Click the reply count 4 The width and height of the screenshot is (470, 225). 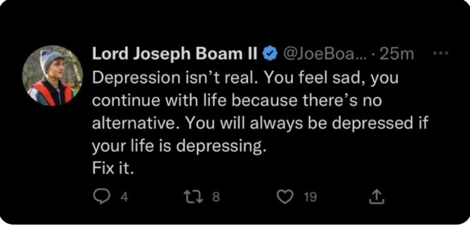click(125, 197)
